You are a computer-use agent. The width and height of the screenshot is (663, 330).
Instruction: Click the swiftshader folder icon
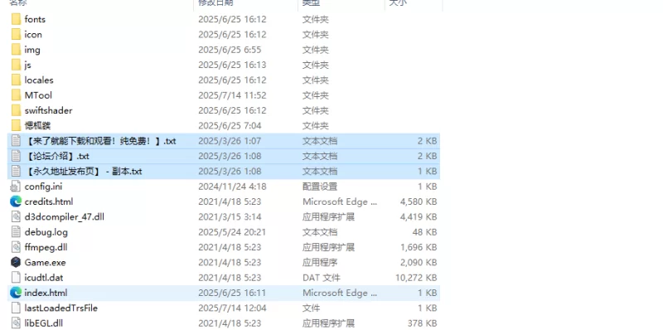[16, 110]
